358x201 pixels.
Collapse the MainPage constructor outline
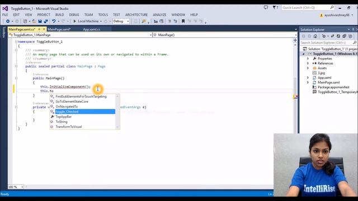coord(16,78)
